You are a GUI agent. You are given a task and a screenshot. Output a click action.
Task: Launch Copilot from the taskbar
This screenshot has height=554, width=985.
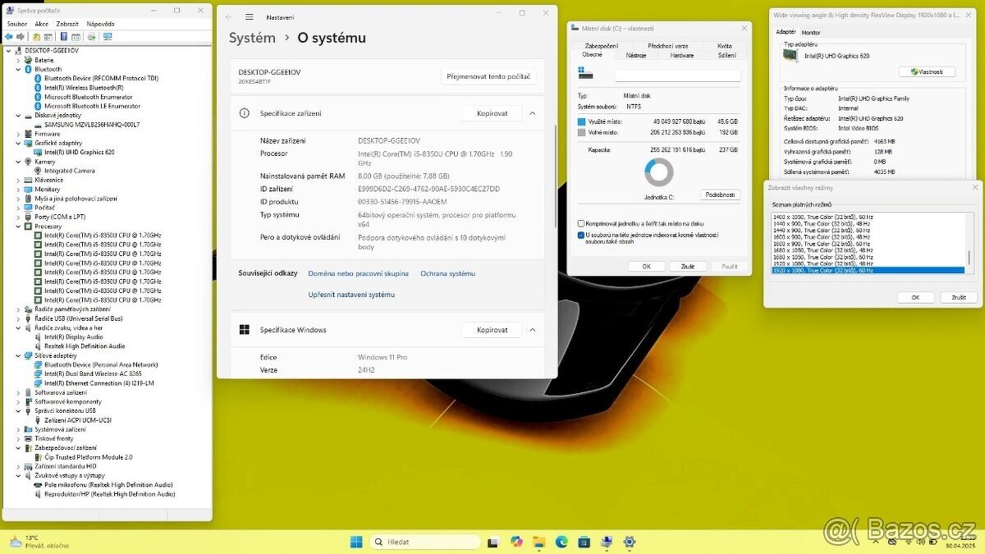516,542
